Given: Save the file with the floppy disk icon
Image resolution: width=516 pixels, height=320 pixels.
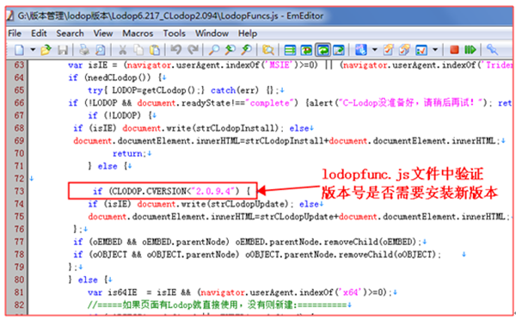Looking at the screenshot, I should [x=63, y=50].
